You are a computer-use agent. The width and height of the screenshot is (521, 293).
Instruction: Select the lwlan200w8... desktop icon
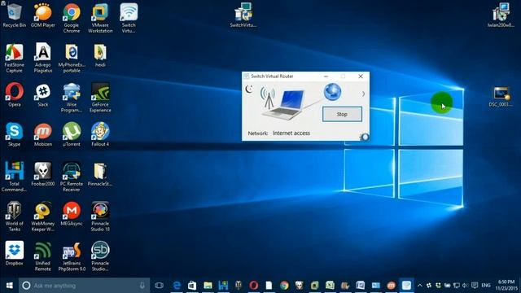point(501,15)
